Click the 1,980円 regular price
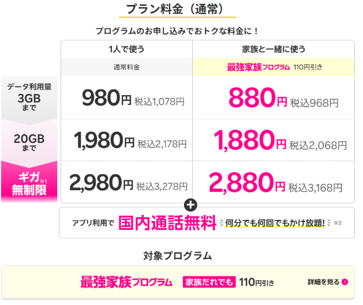 [104, 140]
